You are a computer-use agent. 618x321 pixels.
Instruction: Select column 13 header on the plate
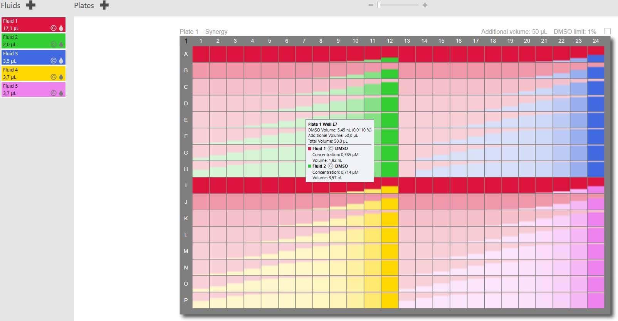pyautogui.click(x=407, y=41)
